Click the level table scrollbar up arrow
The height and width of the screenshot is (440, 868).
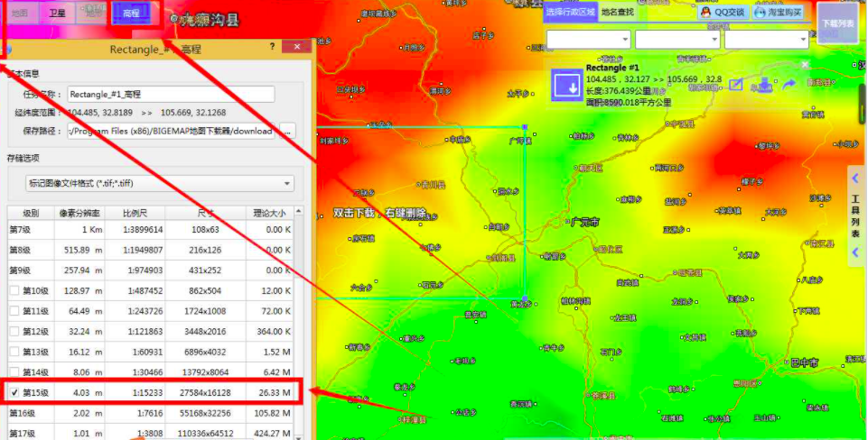299,211
